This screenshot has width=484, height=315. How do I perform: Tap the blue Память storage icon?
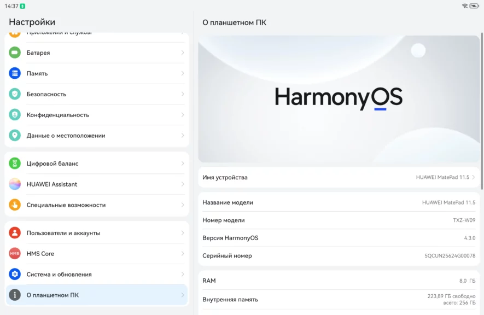point(15,73)
